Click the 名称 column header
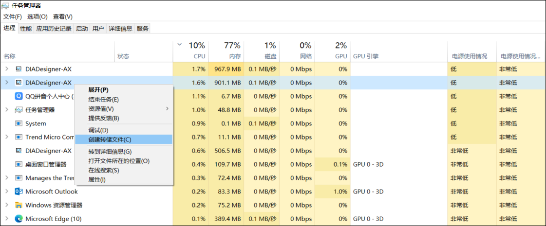546x226 pixels. tap(10, 56)
